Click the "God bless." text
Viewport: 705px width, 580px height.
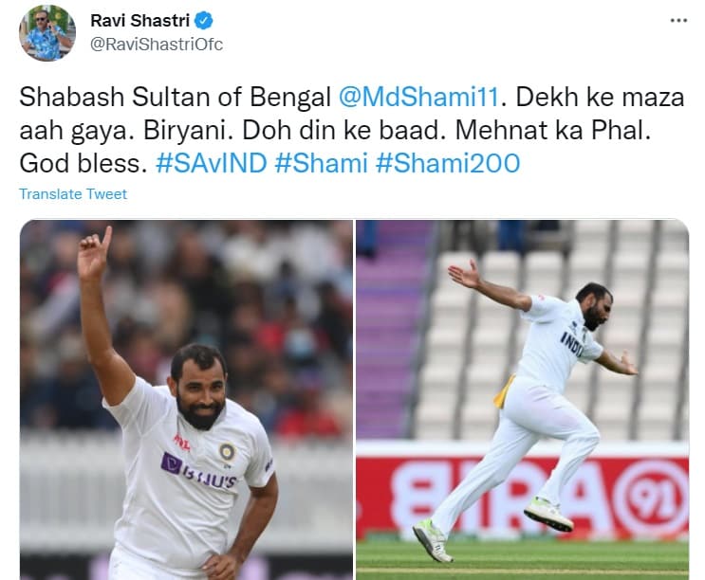point(83,163)
